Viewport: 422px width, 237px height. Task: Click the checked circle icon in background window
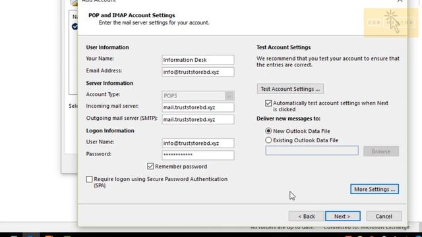click(75, 26)
